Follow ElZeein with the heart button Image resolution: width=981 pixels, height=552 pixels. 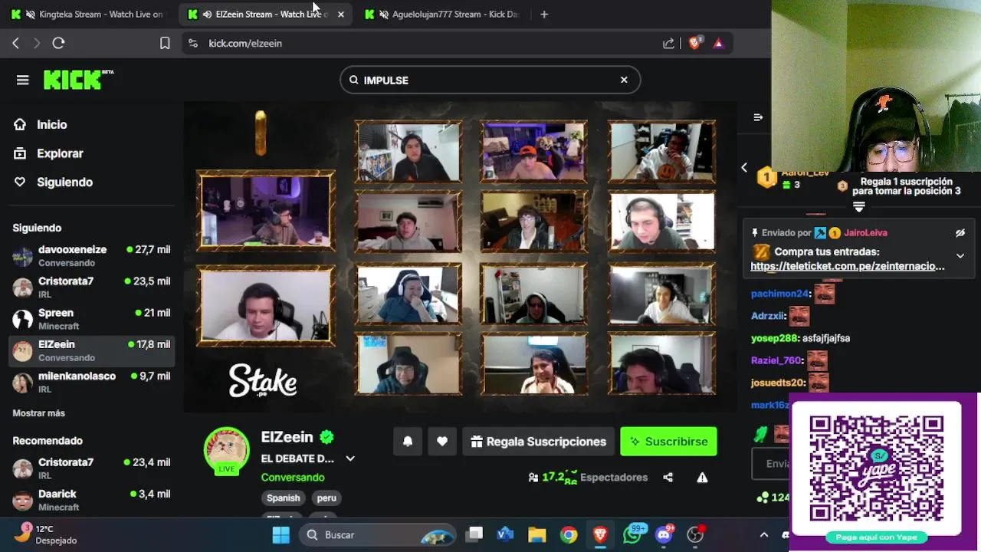pyautogui.click(x=442, y=442)
